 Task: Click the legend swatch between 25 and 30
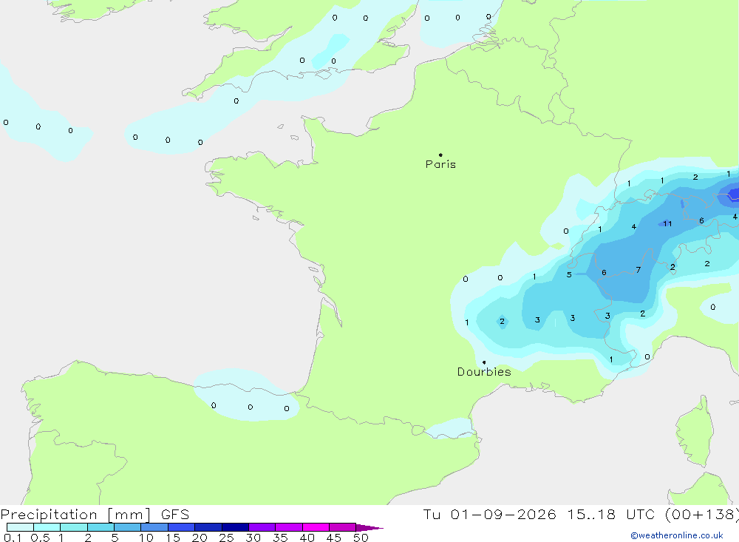point(235,527)
